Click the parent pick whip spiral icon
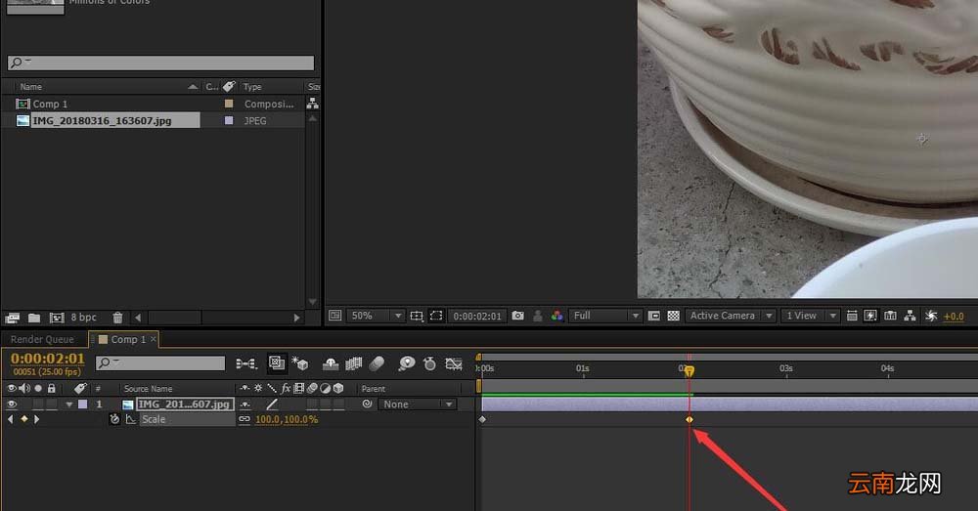The image size is (978, 511). click(x=368, y=404)
